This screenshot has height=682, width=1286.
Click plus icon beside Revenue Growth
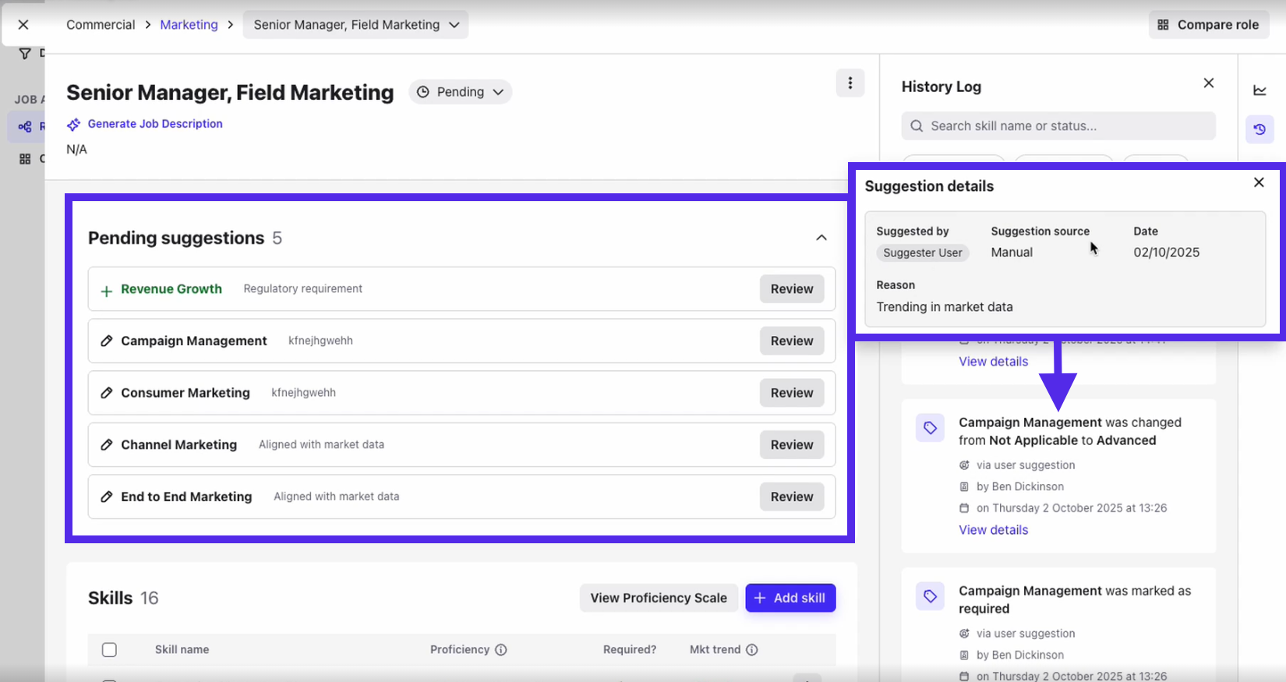point(107,290)
